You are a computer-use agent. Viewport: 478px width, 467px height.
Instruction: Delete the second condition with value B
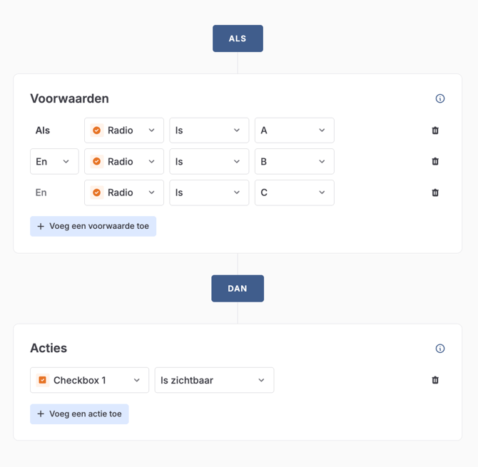pos(435,161)
